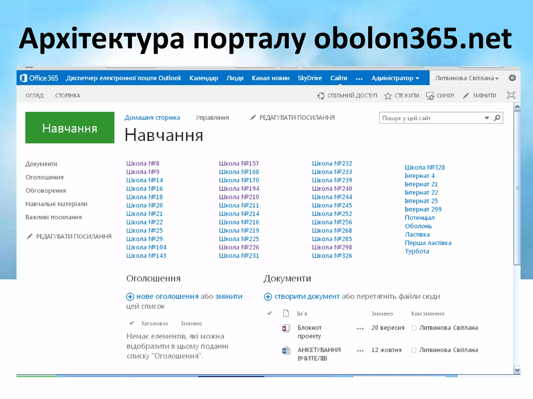
Task: Open the Управління navigation link
Action: click(212, 118)
